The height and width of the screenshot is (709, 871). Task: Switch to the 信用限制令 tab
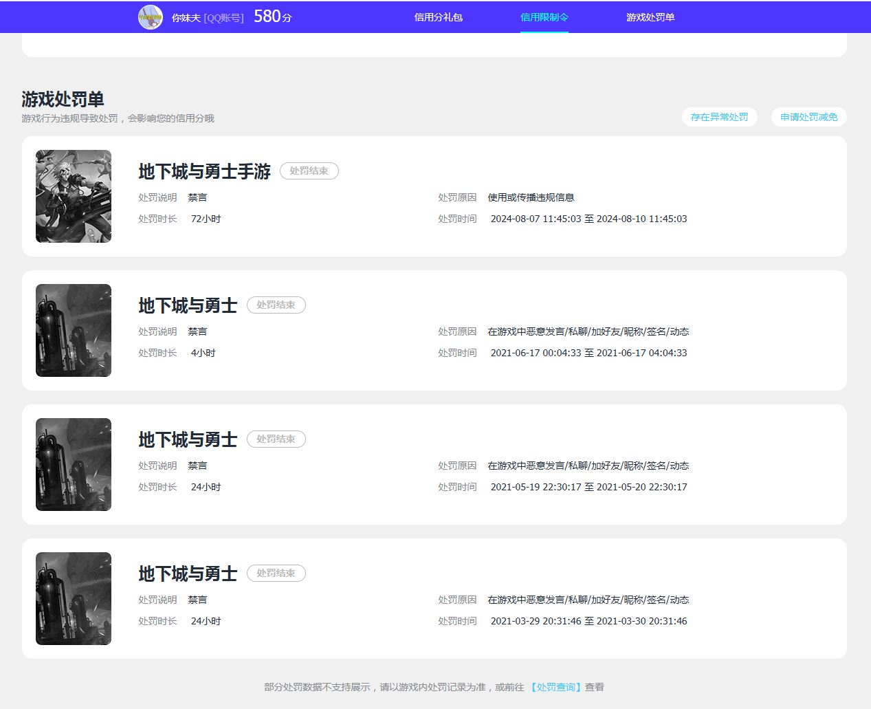(x=544, y=17)
